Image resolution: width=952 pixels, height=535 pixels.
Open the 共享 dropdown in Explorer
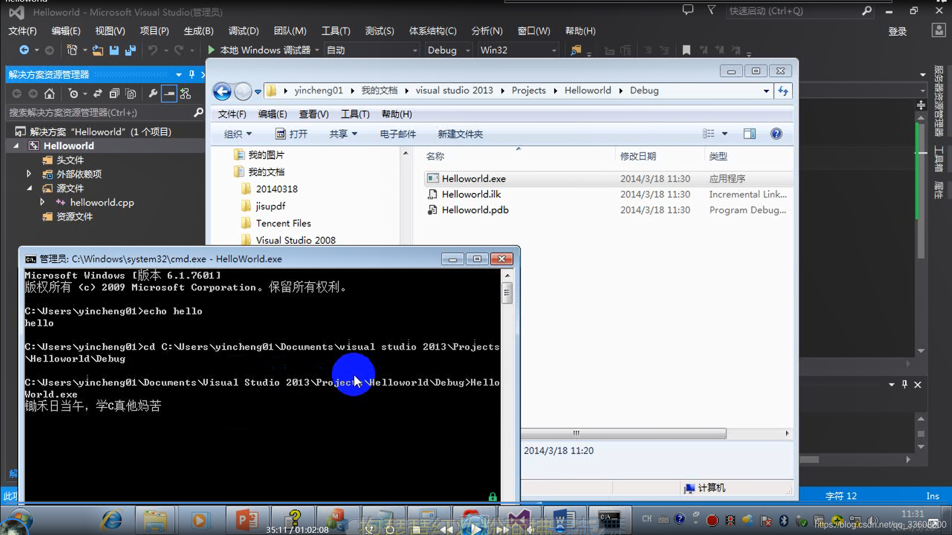pyautogui.click(x=343, y=134)
